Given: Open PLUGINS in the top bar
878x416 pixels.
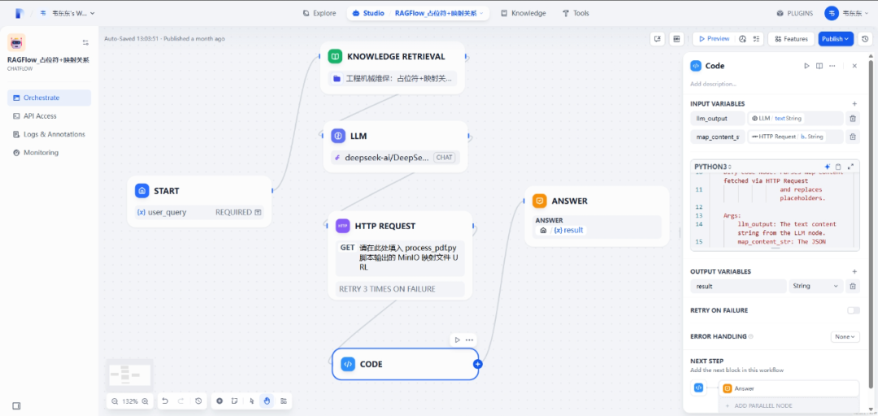Looking at the screenshot, I should pos(794,13).
